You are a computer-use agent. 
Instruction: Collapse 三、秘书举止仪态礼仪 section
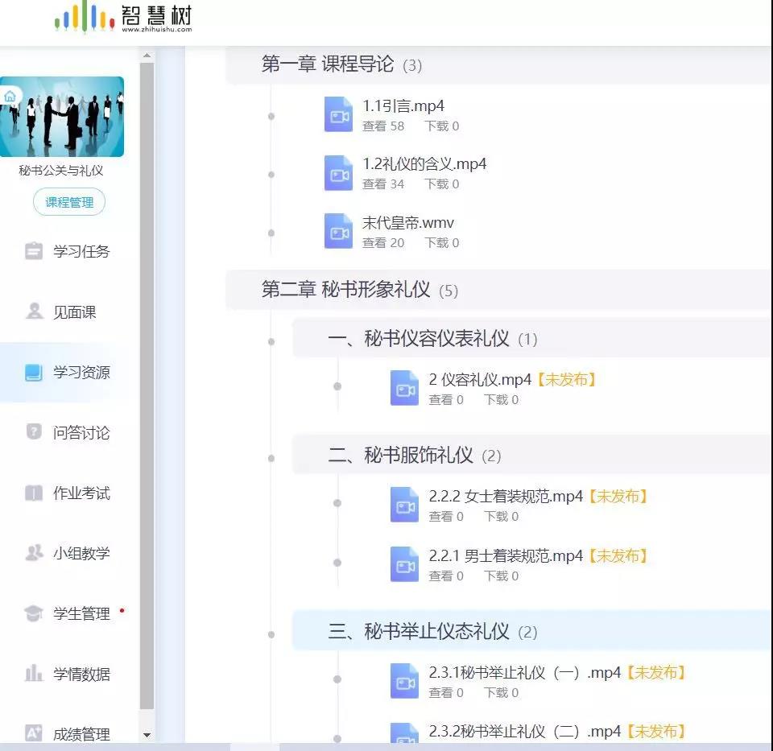coord(532,631)
